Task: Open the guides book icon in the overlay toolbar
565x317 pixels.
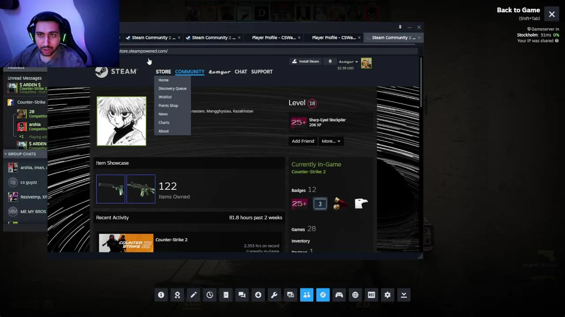Action: [x=226, y=295]
